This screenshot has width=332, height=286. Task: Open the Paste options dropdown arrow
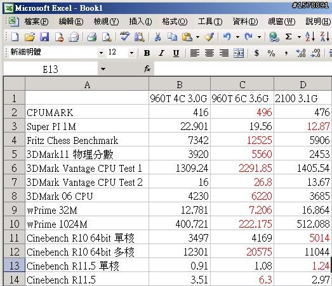(197, 37)
